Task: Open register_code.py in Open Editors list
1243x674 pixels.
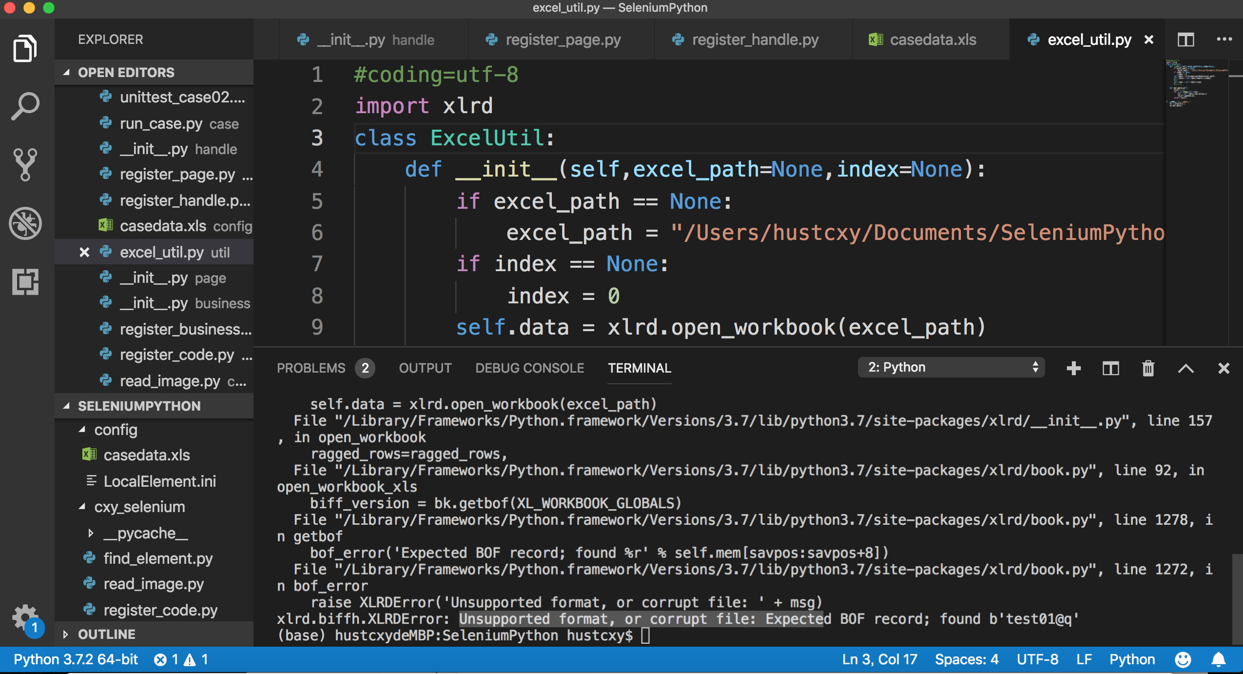Action: click(x=154, y=355)
